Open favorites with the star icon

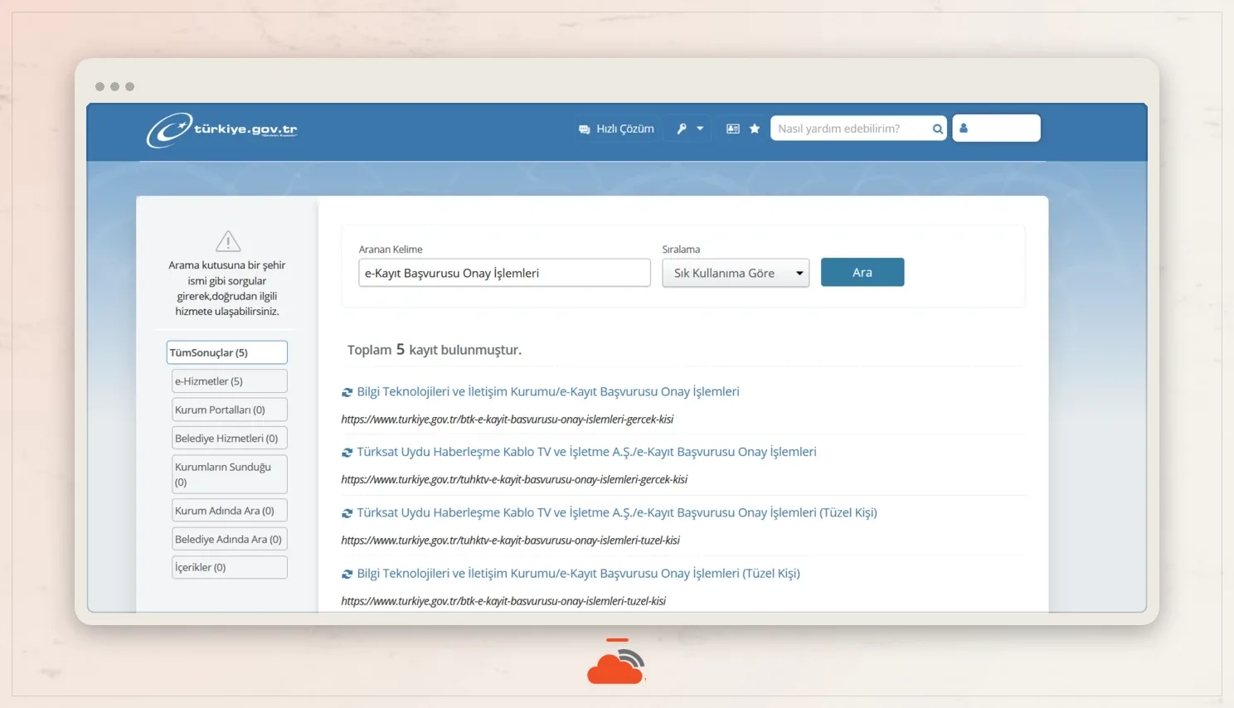click(x=755, y=129)
